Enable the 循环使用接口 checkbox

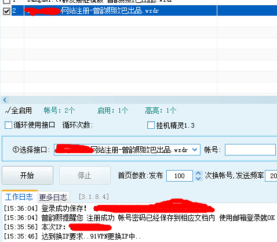tap(8, 125)
